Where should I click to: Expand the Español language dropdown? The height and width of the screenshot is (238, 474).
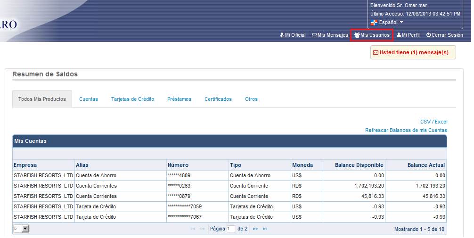pos(401,22)
